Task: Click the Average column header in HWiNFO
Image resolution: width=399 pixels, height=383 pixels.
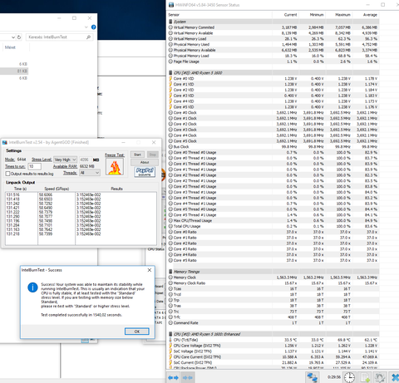Action: pos(366,15)
